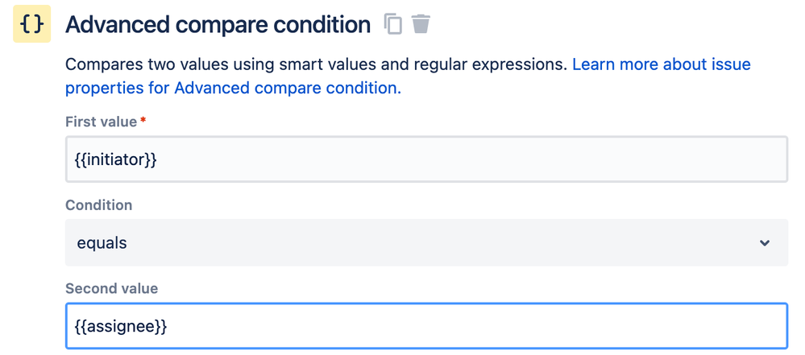
Task: Click the "Advanced compare condition" heading
Action: point(218,25)
